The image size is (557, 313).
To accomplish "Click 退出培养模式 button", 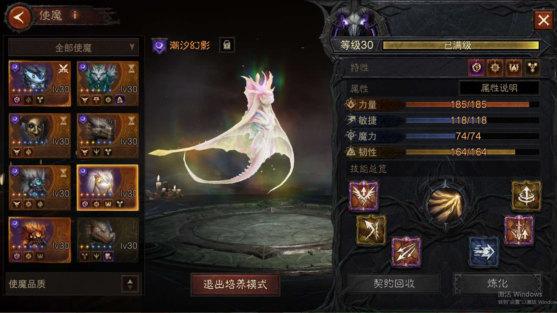I will click(235, 284).
